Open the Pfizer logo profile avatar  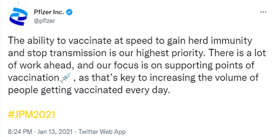point(18,17)
